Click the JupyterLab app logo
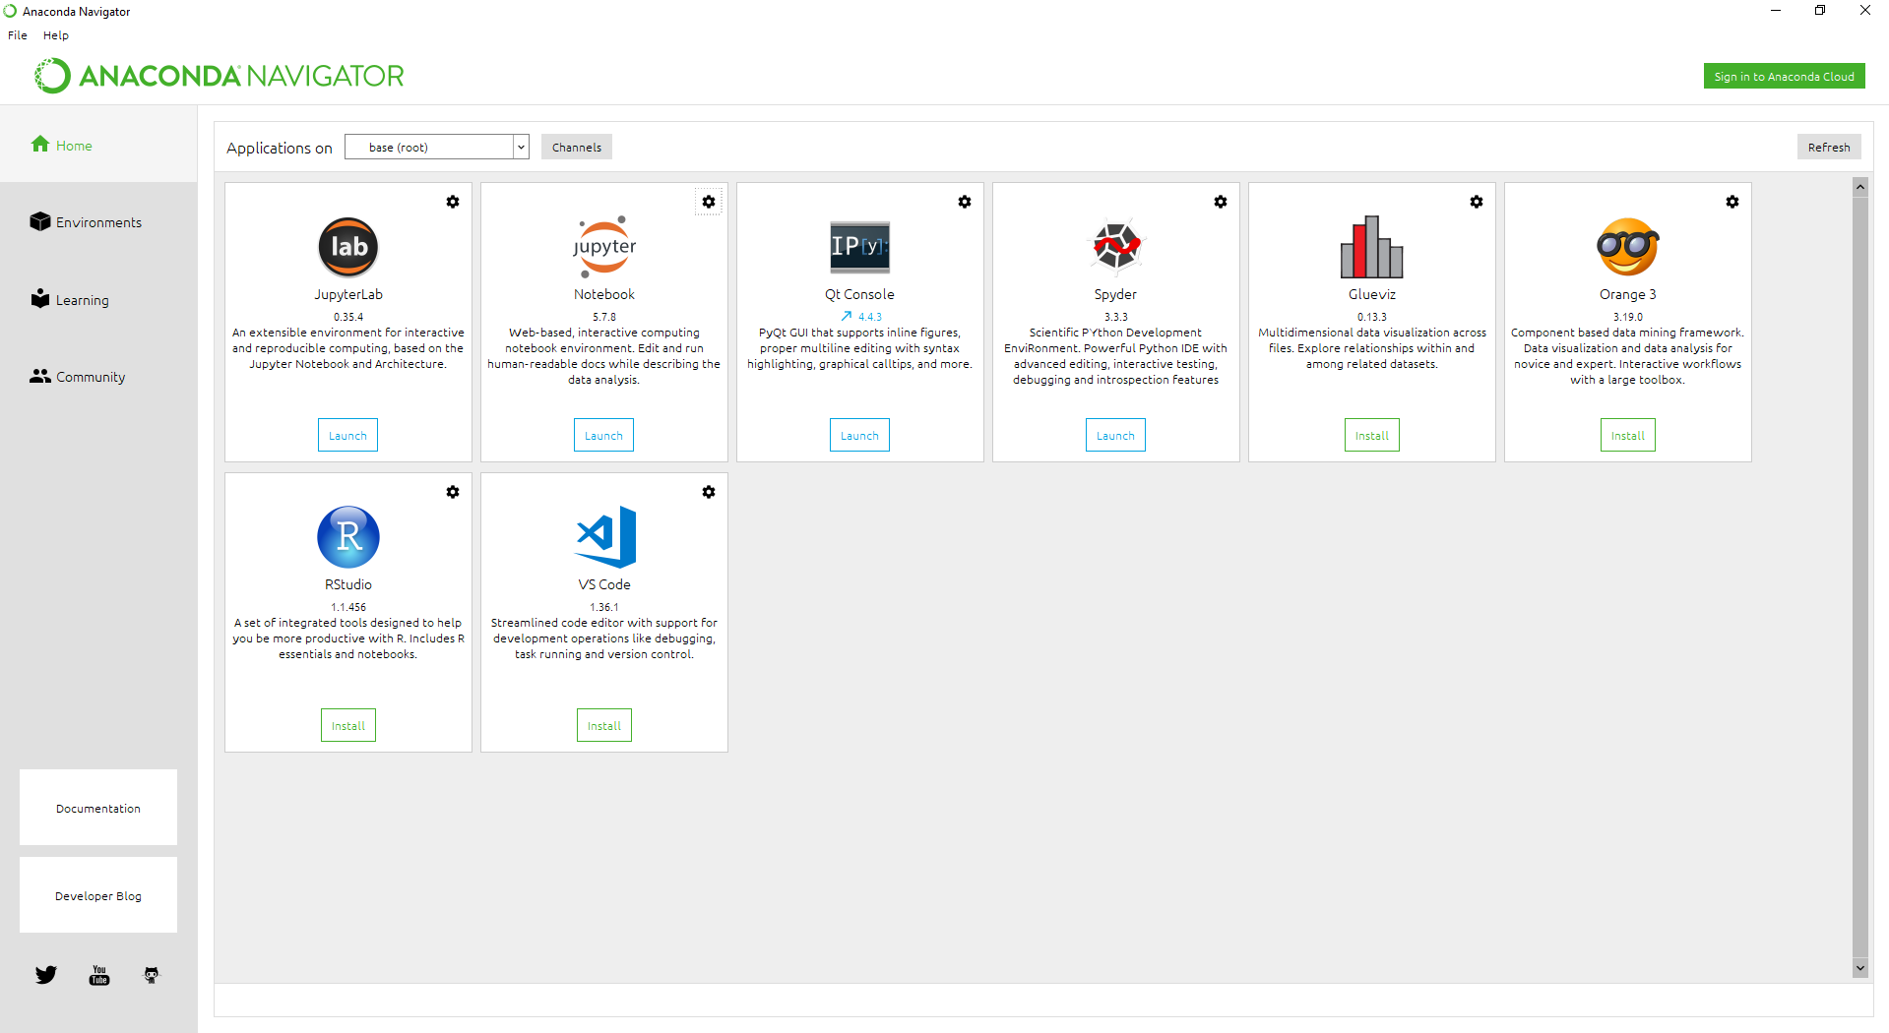The width and height of the screenshot is (1889, 1033). click(348, 247)
